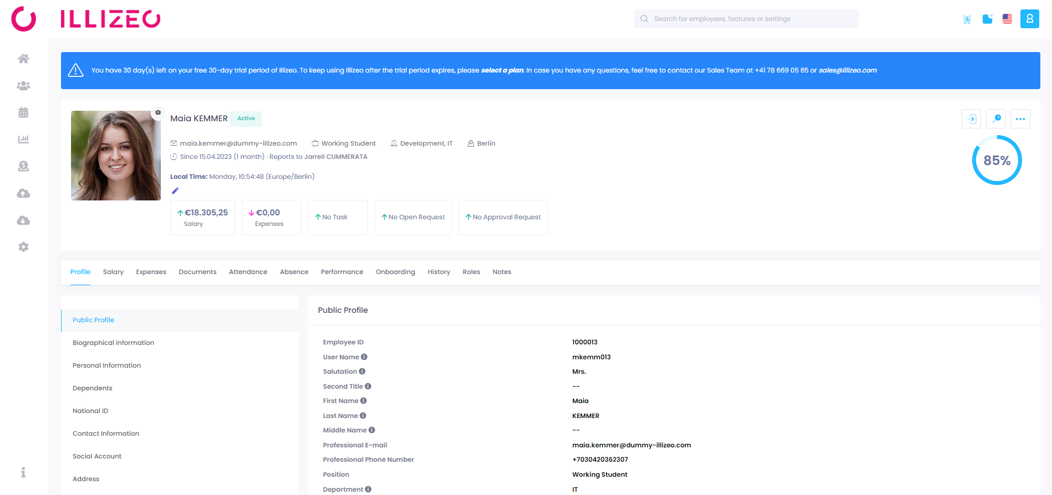The height and width of the screenshot is (495, 1052).
Task: Click the No Task card
Action: click(x=338, y=218)
